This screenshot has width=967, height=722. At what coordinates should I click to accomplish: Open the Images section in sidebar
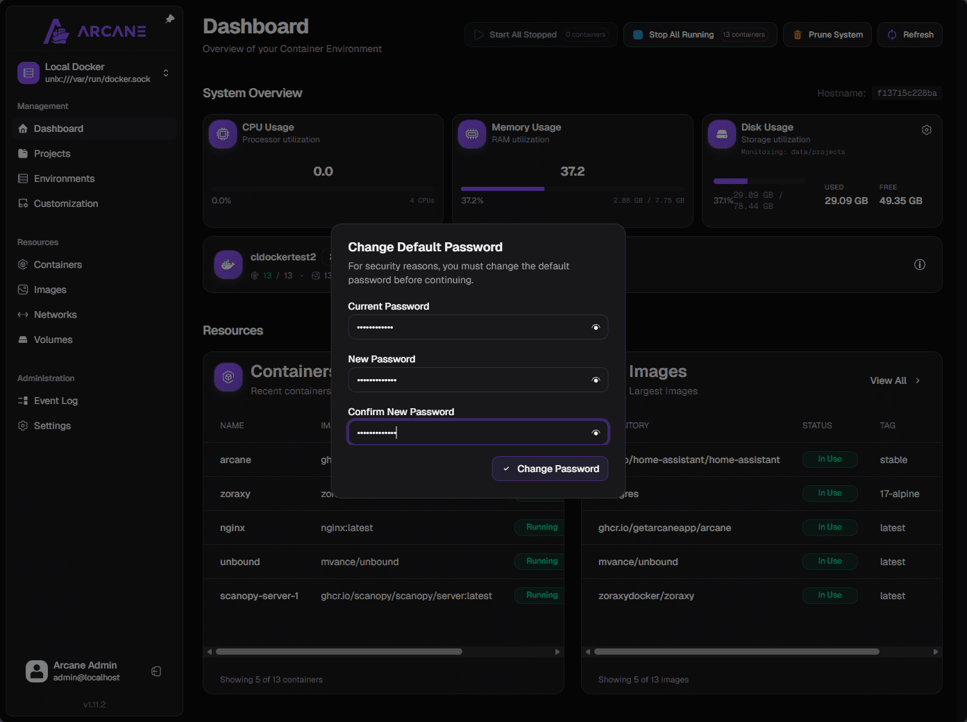click(x=49, y=289)
